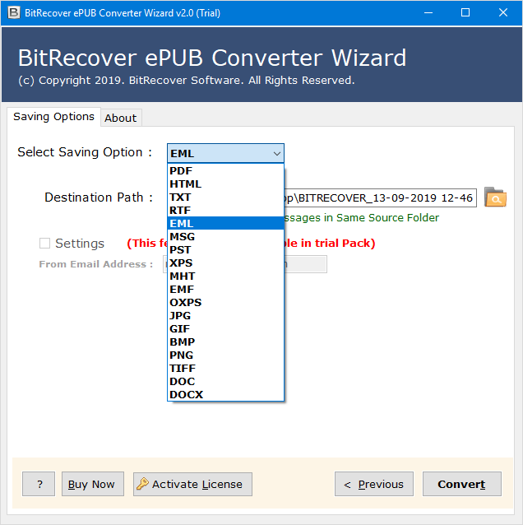Click the From Email Address field
The image size is (523, 525).
click(x=305, y=264)
